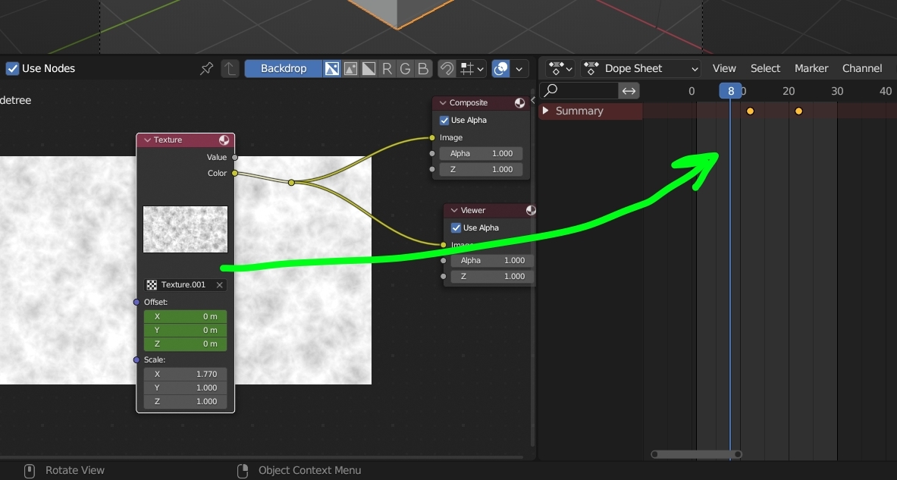Open the Dope Sheet mode dropdown
Viewport: 897px width, 480px height.
click(x=639, y=68)
